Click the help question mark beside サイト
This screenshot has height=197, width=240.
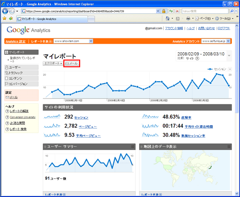point(197,59)
